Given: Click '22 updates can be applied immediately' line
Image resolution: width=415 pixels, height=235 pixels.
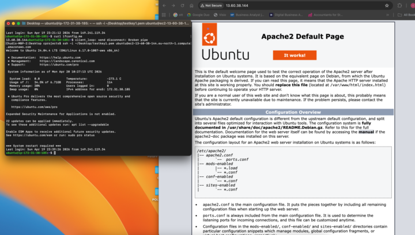Looking at the screenshot, I should click(39, 121).
